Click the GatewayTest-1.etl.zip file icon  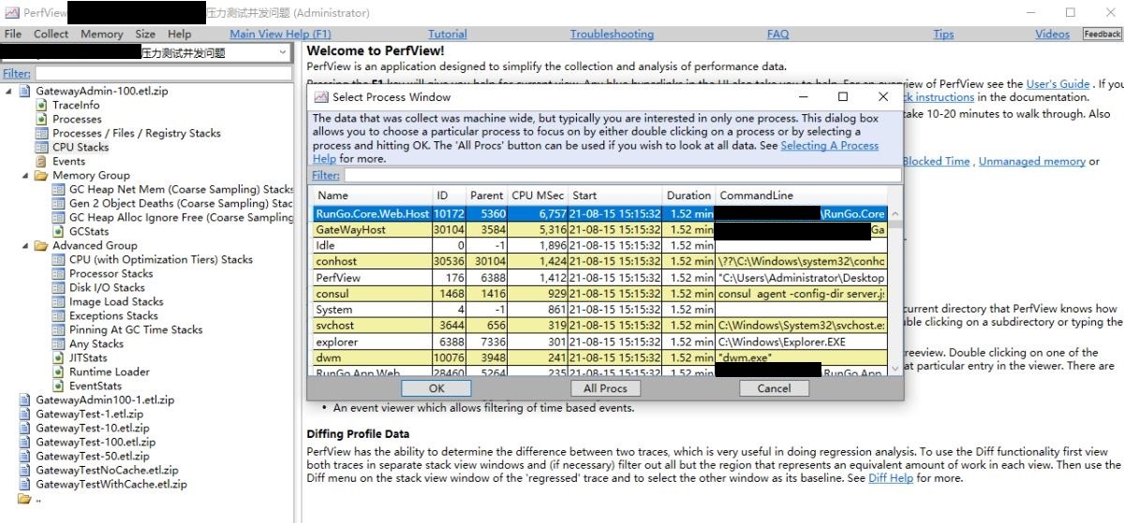coord(25,414)
